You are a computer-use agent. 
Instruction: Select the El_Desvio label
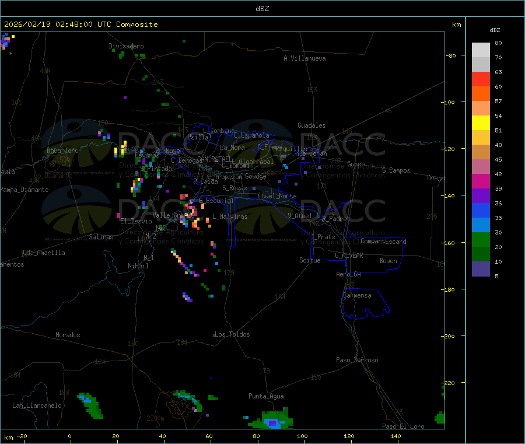coord(136,221)
